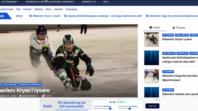
Task: Click the flame icon on Popular tab
Action: point(174,27)
